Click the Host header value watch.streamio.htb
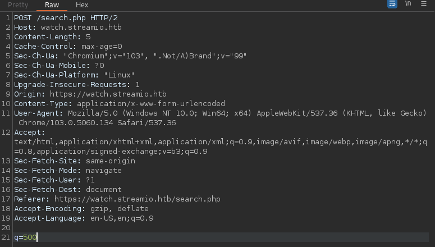This screenshot has width=435, height=247. (81, 27)
